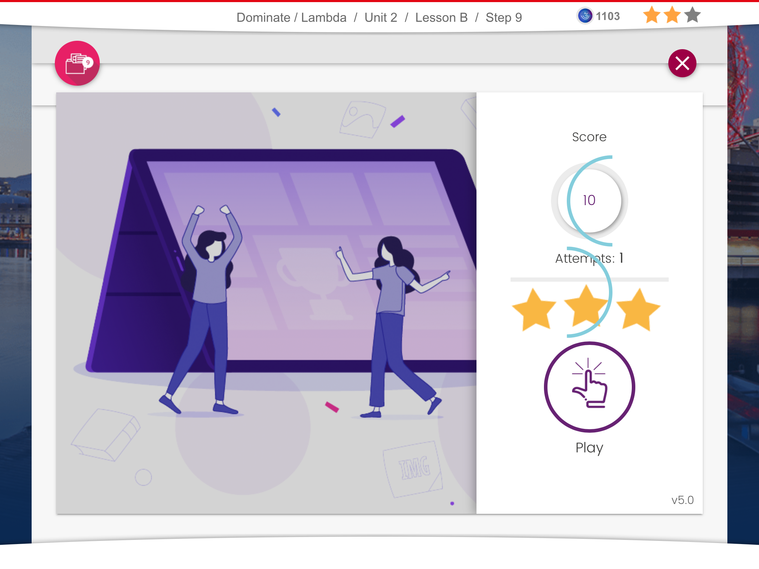Click the Attempts: 1 label
Viewport: 759px width, 569px height.
coord(589,259)
